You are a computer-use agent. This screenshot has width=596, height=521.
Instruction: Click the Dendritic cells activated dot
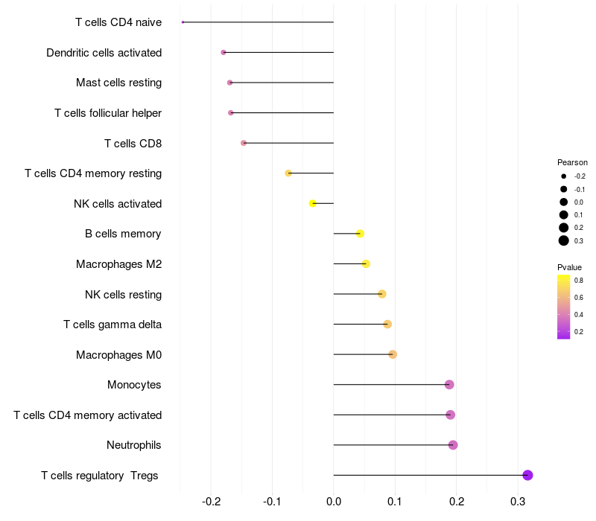(223, 52)
